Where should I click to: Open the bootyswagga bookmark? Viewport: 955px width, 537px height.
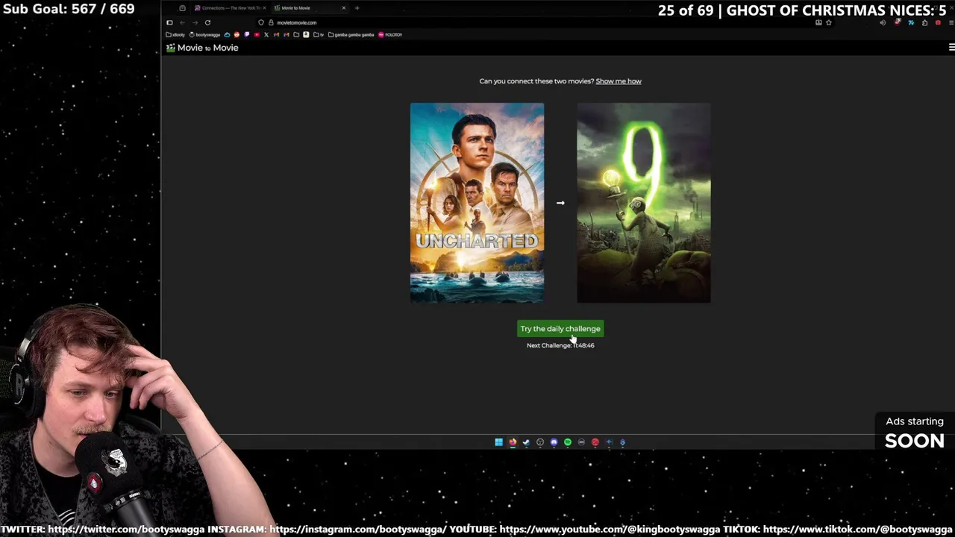coord(204,35)
